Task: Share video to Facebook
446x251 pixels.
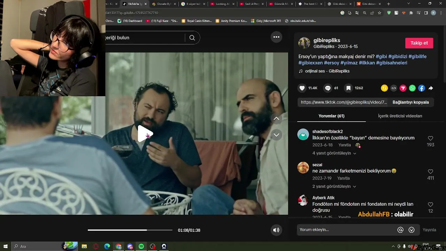Action: pos(422,88)
